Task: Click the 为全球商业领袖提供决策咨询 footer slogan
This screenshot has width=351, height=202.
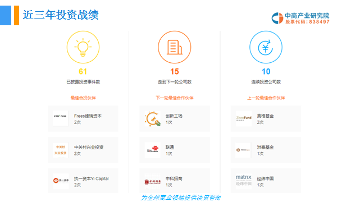Action: point(181,198)
